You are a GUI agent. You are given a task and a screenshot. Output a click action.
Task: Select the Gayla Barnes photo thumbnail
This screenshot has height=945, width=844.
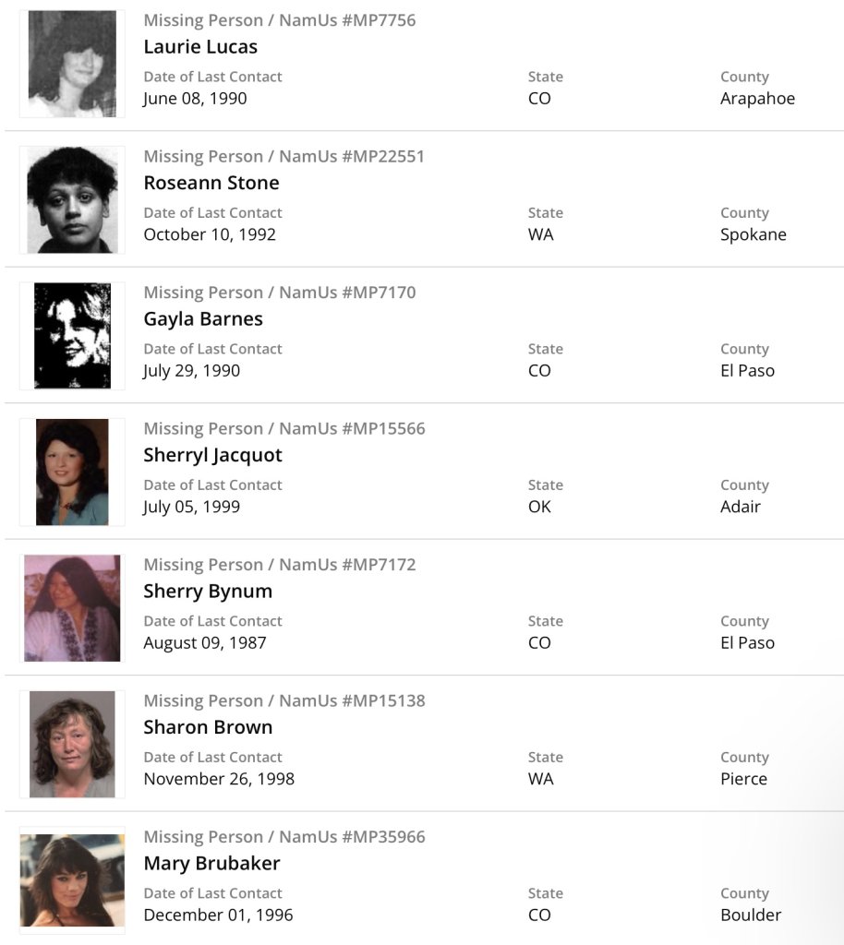[x=72, y=336]
